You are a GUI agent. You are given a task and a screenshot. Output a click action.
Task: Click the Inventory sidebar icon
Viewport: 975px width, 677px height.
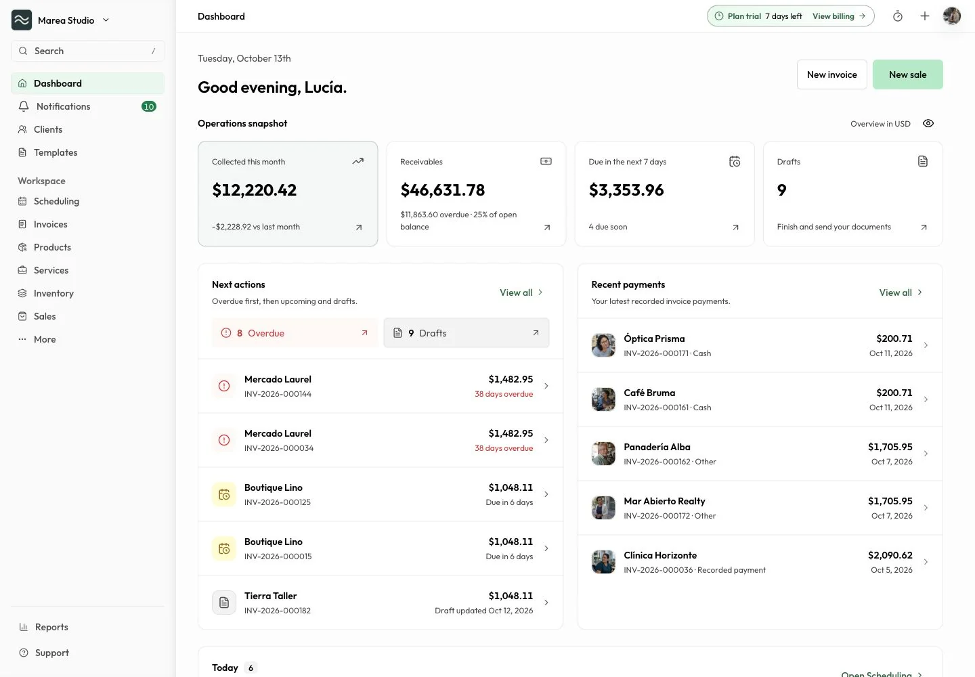point(22,293)
